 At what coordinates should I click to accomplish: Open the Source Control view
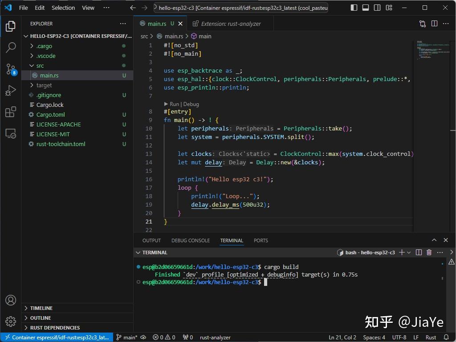[11, 68]
